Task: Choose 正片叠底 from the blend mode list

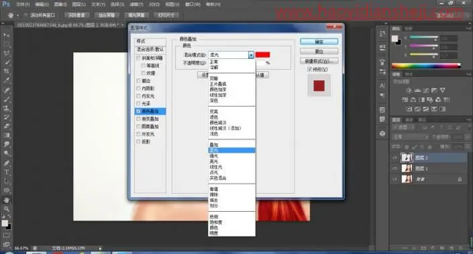Action: tap(218, 84)
